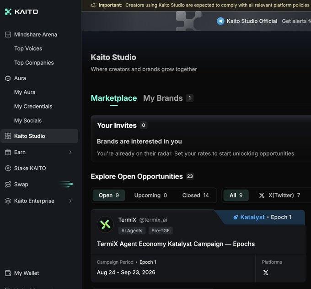Click the Stake KAITO icon
Image resolution: width=311 pixels, height=289 pixels.
(8, 168)
